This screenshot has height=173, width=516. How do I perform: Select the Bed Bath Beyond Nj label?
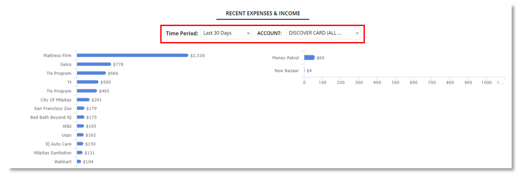point(51,117)
